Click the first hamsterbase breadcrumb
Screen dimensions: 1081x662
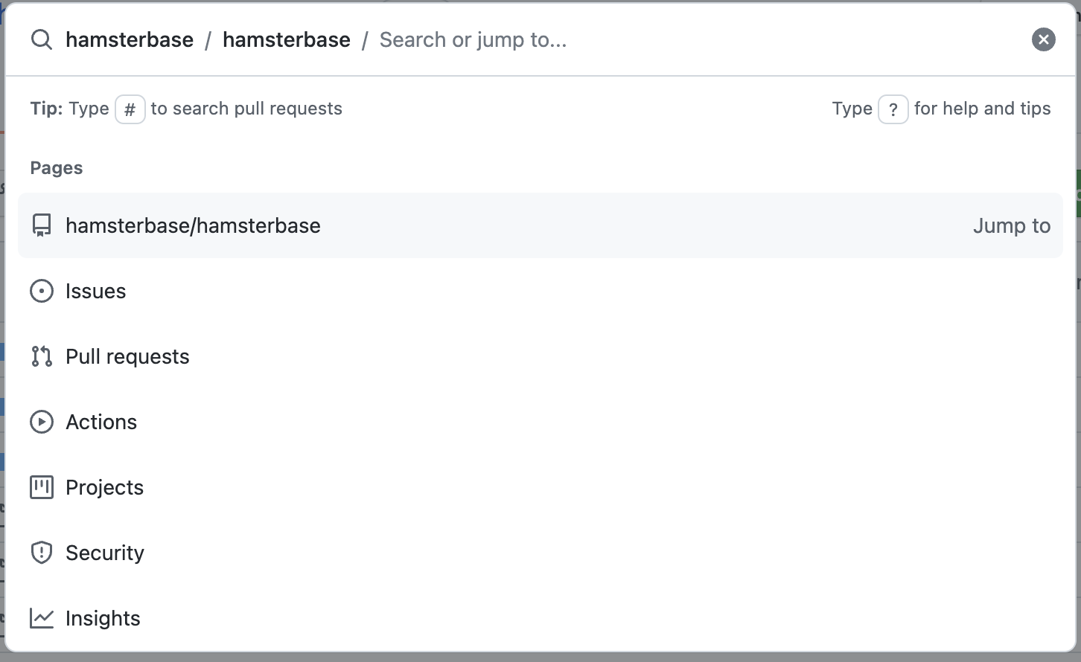point(130,39)
